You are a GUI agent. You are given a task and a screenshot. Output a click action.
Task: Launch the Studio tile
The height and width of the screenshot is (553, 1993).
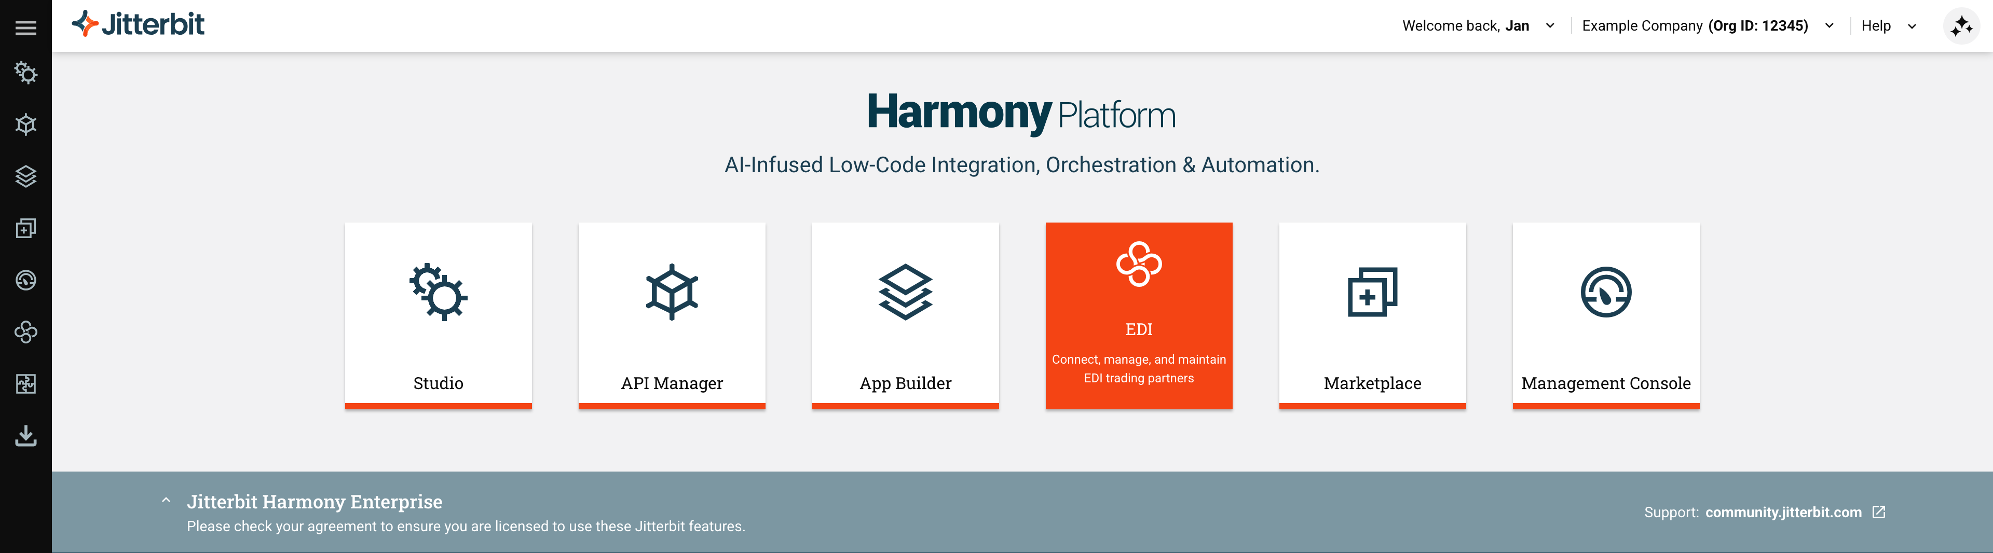[x=438, y=315]
